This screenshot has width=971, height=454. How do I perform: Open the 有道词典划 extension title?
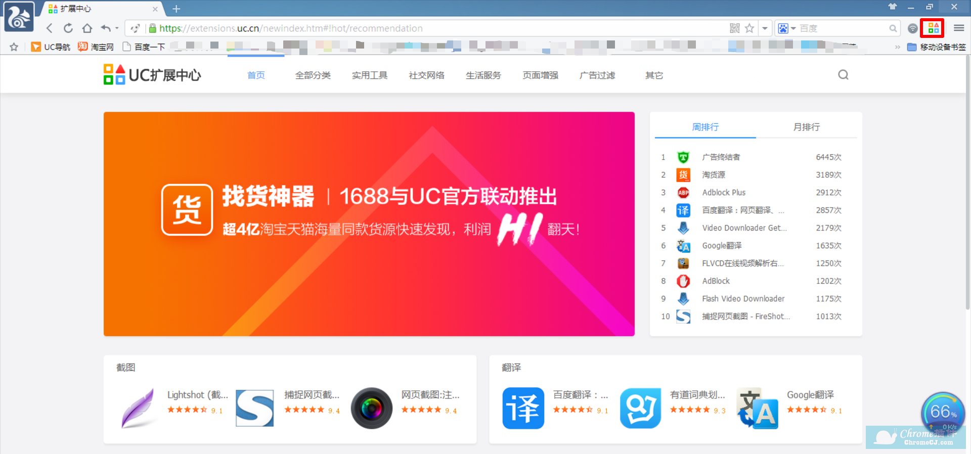pos(697,395)
